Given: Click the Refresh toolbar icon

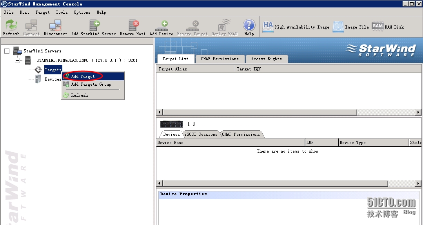Looking at the screenshot, I should (x=11, y=25).
